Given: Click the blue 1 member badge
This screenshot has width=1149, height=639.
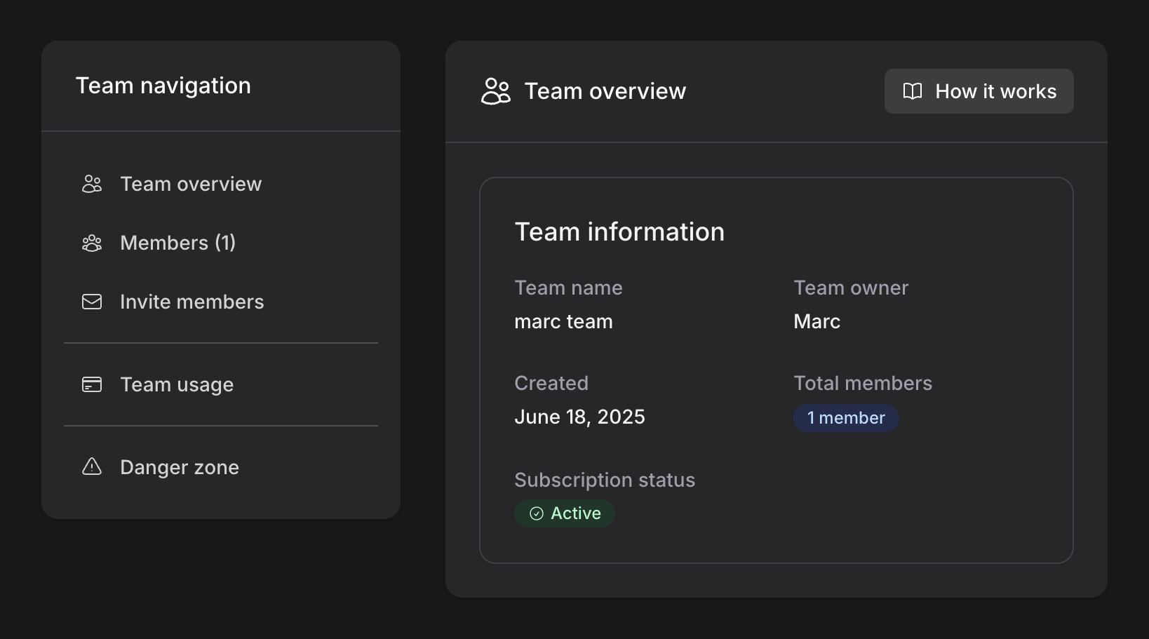Looking at the screenshot, I should tap(846, 418).
